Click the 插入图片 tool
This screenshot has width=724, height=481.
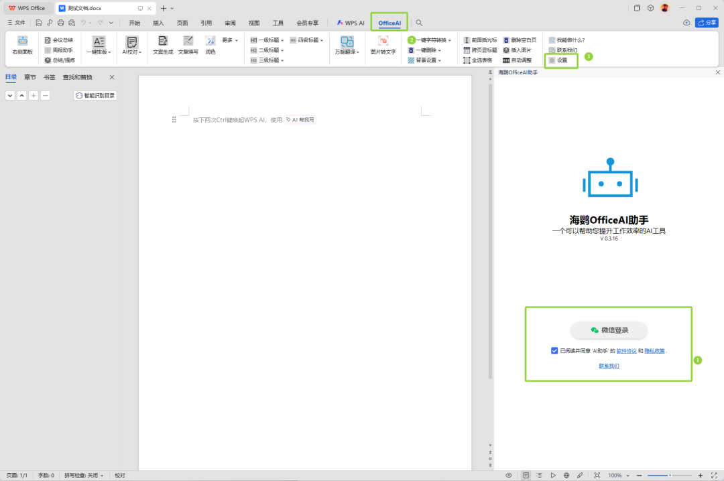coord(517,50)
